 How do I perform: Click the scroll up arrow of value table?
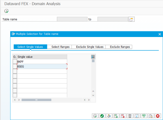click(x=93, y=91)
